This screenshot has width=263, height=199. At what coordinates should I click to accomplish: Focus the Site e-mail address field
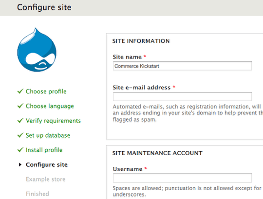(182, 97)
